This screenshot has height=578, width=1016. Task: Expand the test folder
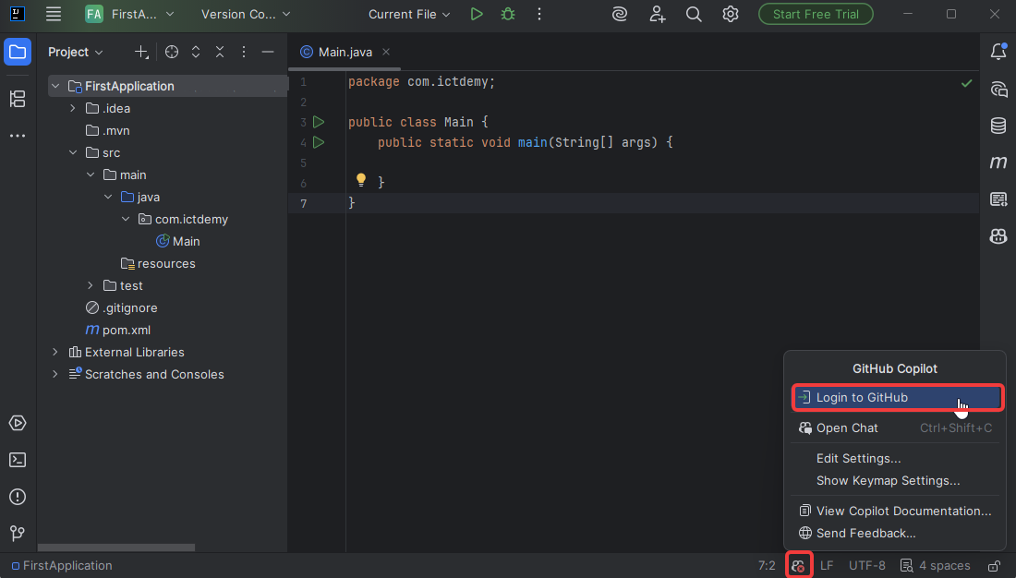tap(91, 285)
